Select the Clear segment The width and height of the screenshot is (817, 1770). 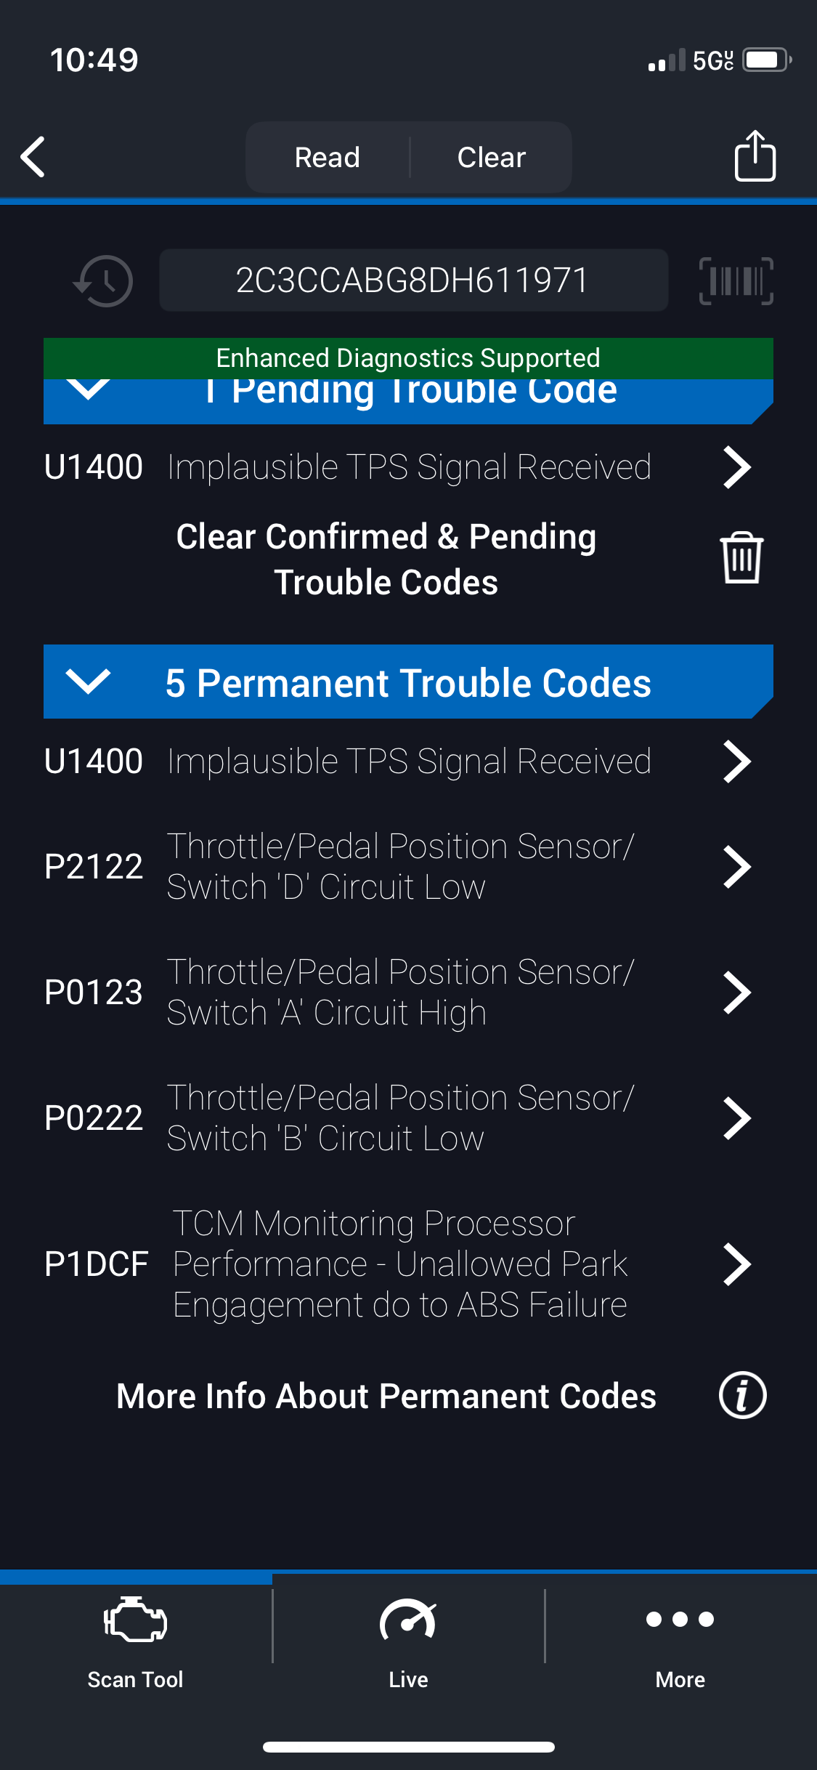pos(492,158)
